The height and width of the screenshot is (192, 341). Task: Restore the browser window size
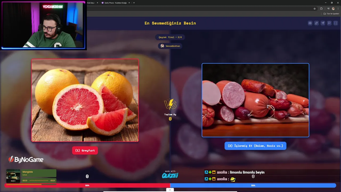pos(332,3)
